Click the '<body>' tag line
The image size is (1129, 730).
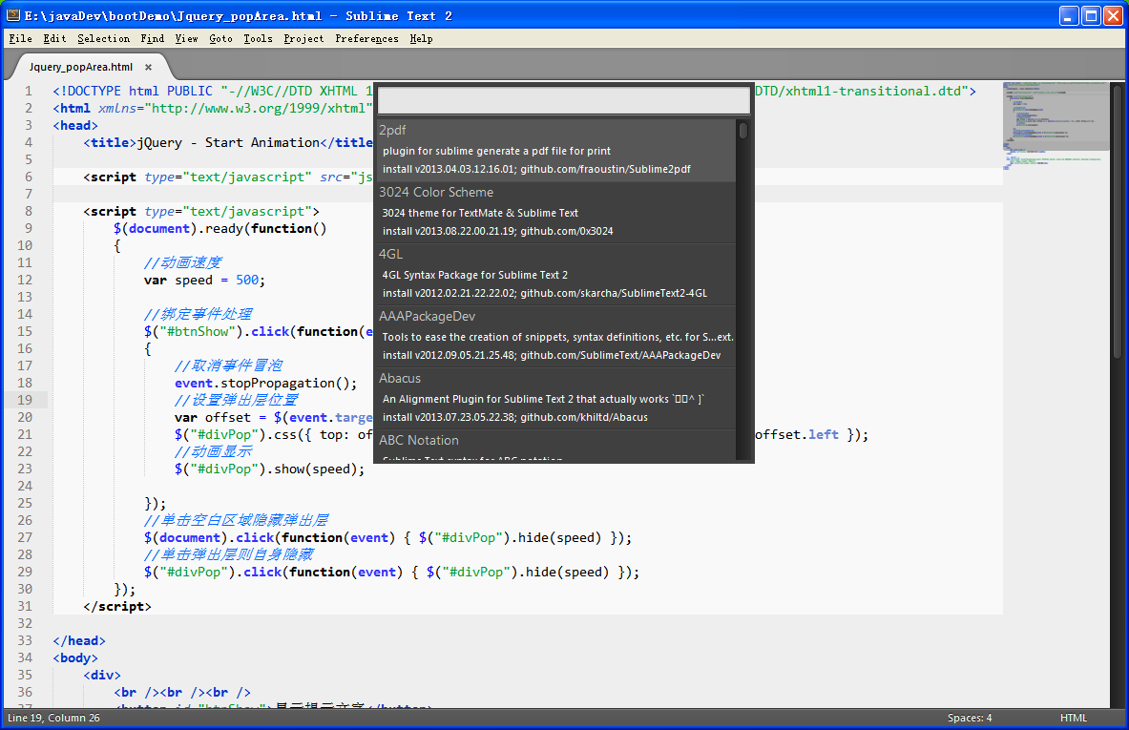tap(74, 658)
